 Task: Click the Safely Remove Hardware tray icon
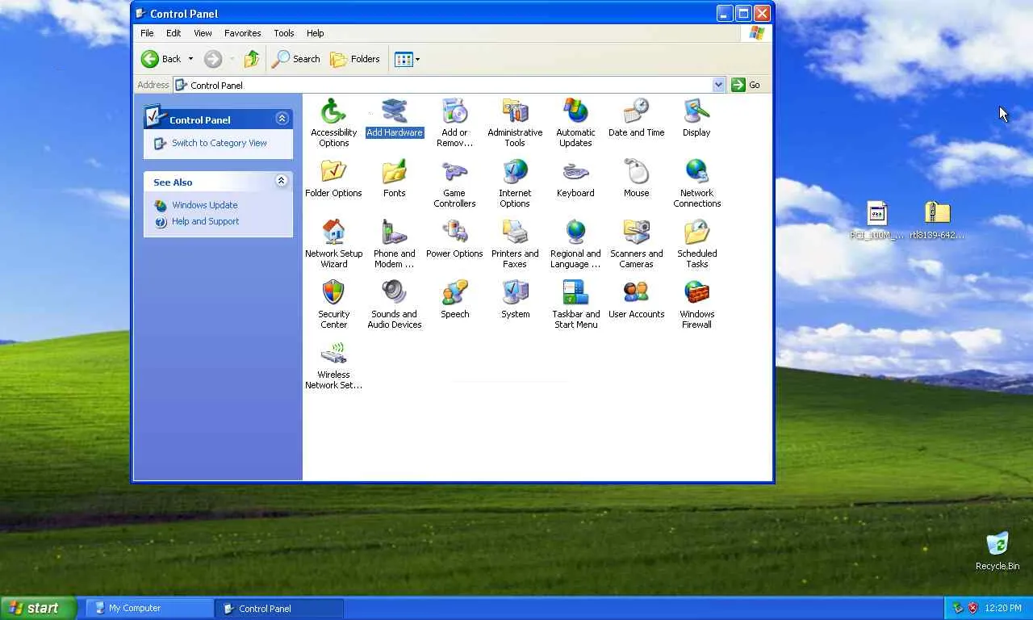958,608
